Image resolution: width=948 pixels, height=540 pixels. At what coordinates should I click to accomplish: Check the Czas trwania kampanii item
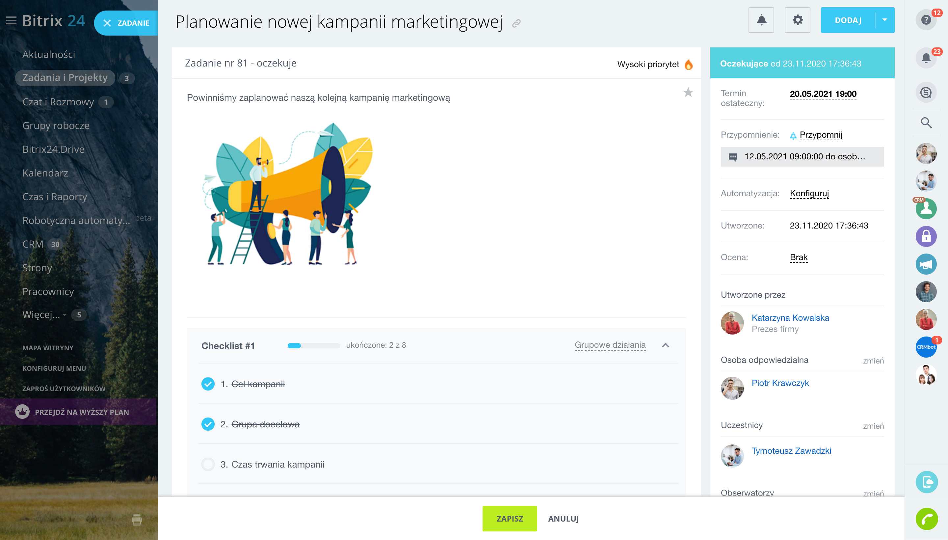coord(208,464)
